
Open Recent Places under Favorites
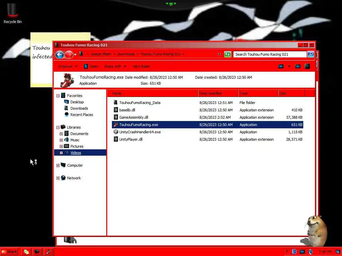pos(81,115)
